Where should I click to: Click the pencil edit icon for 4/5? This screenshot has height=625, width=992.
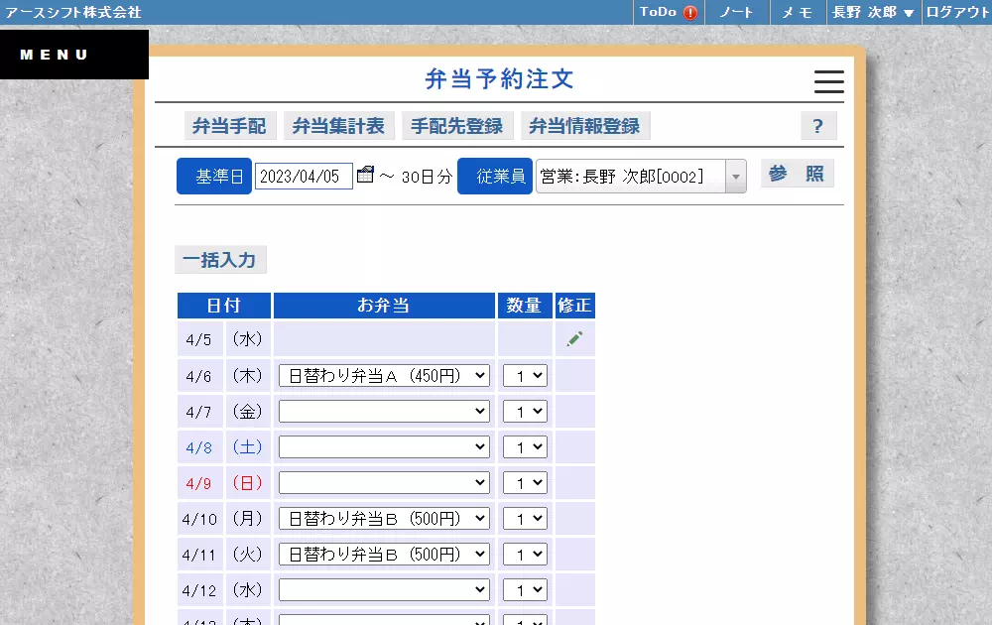[x=574, y=337]
